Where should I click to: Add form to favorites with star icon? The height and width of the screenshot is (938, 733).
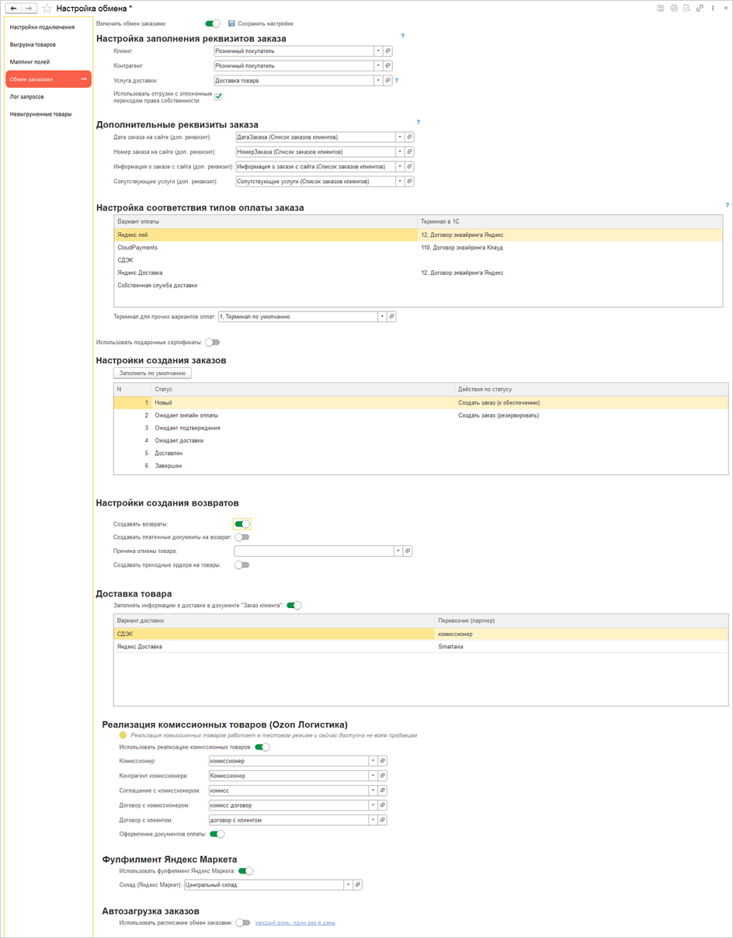47,9
